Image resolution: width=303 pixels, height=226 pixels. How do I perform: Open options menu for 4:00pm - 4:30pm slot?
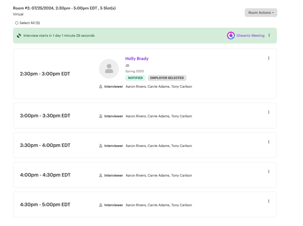269,171
